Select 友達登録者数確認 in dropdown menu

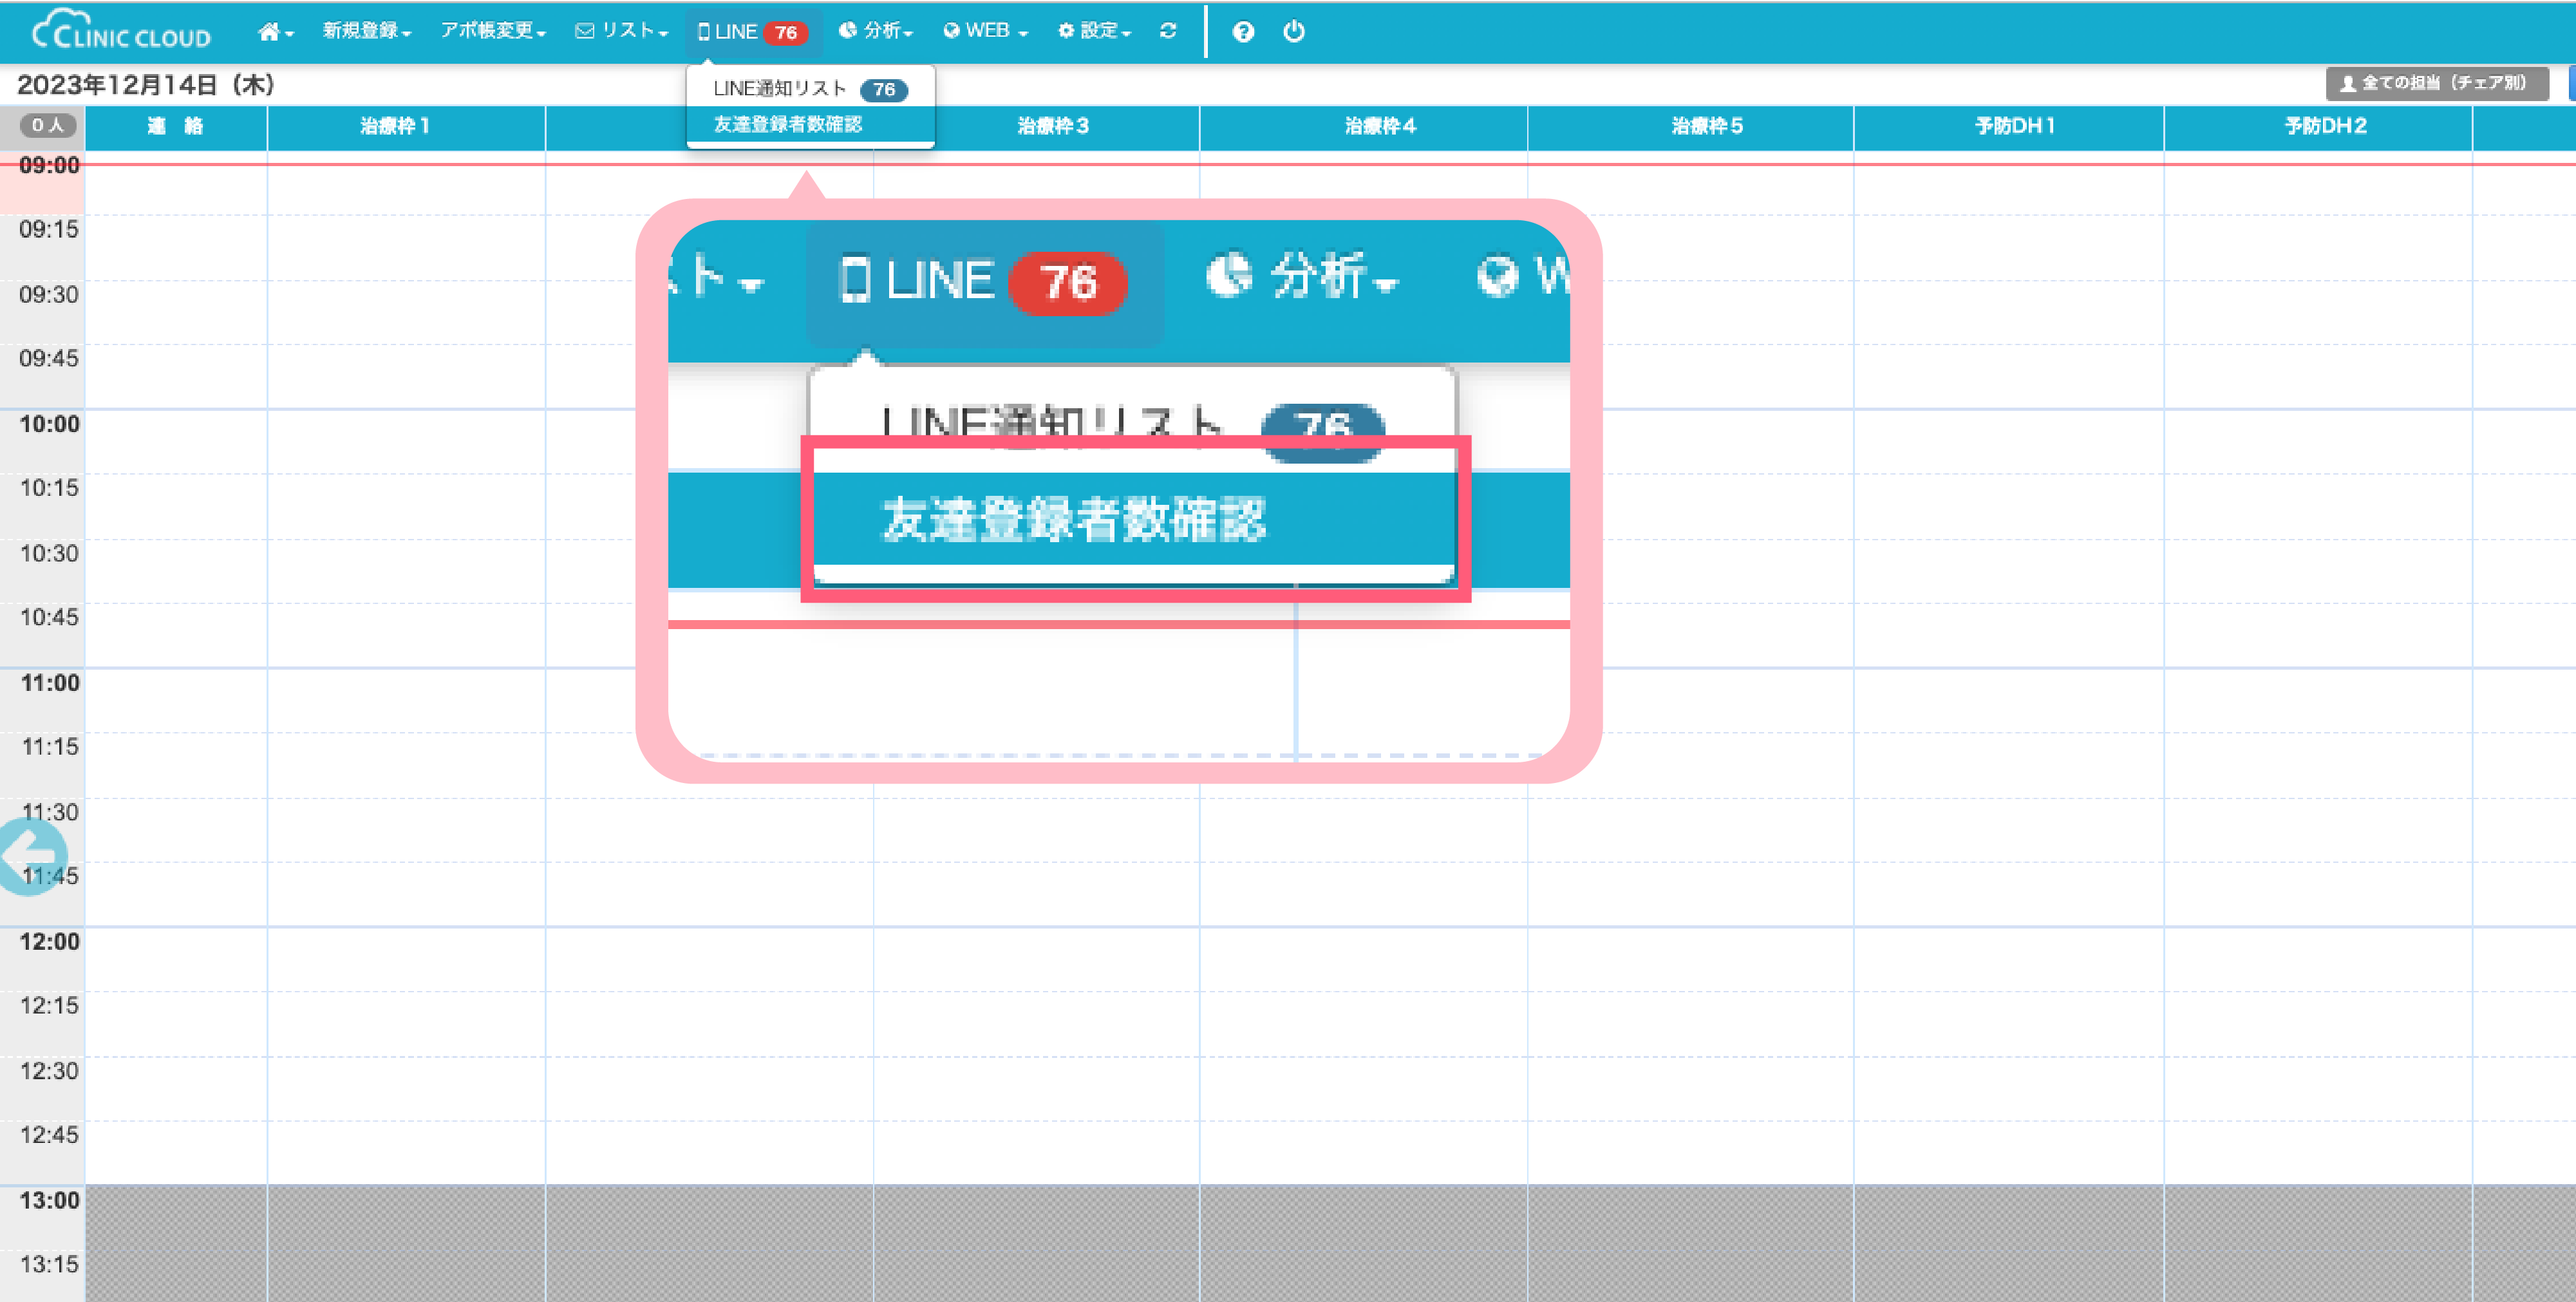(x=787, y=124)
